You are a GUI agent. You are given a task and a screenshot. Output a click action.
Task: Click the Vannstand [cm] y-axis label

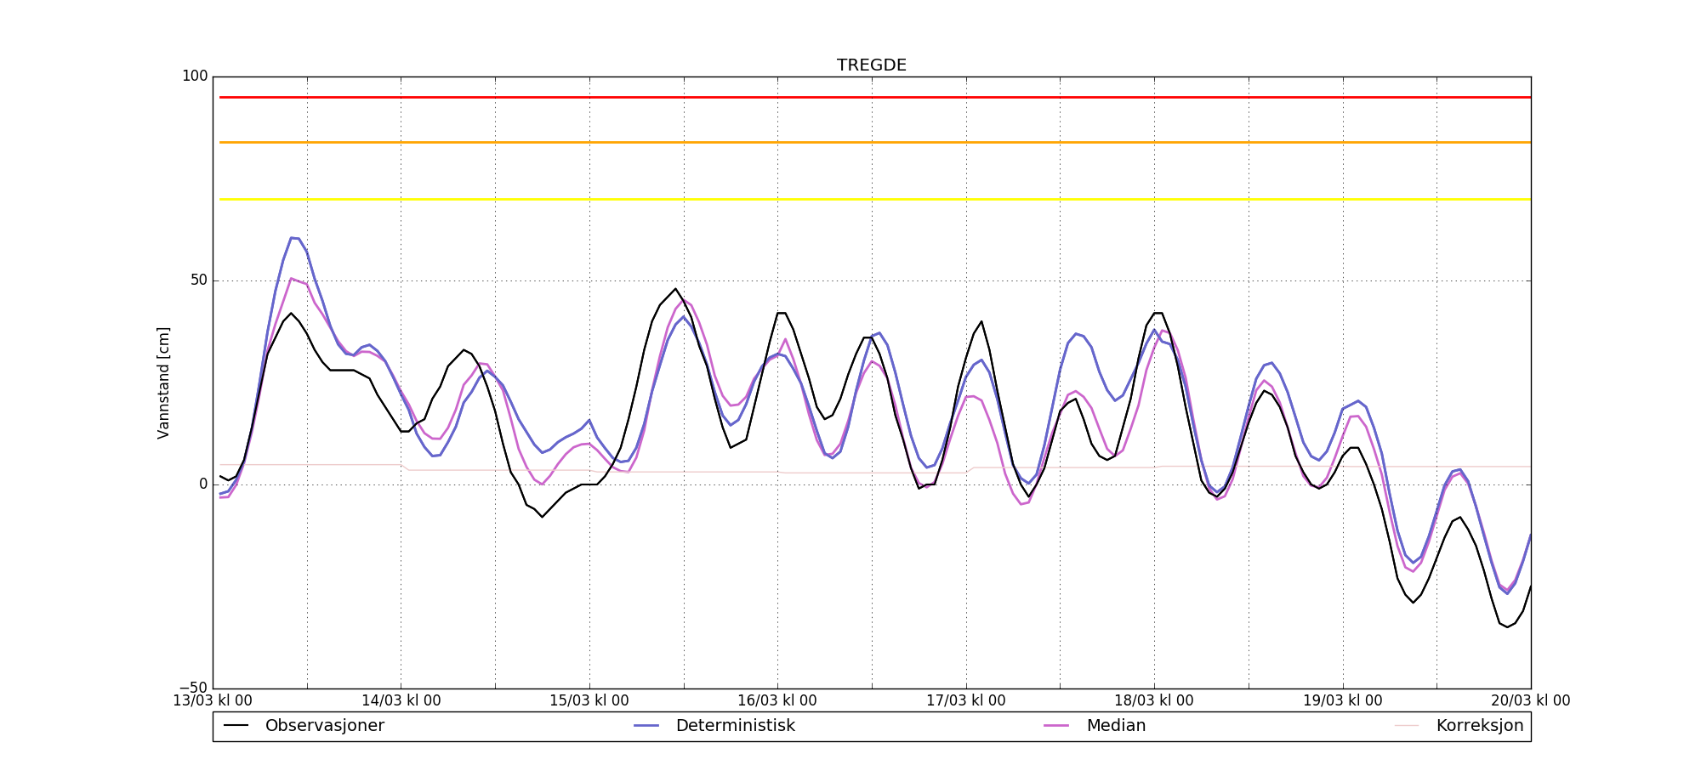[x=163, y=382]
